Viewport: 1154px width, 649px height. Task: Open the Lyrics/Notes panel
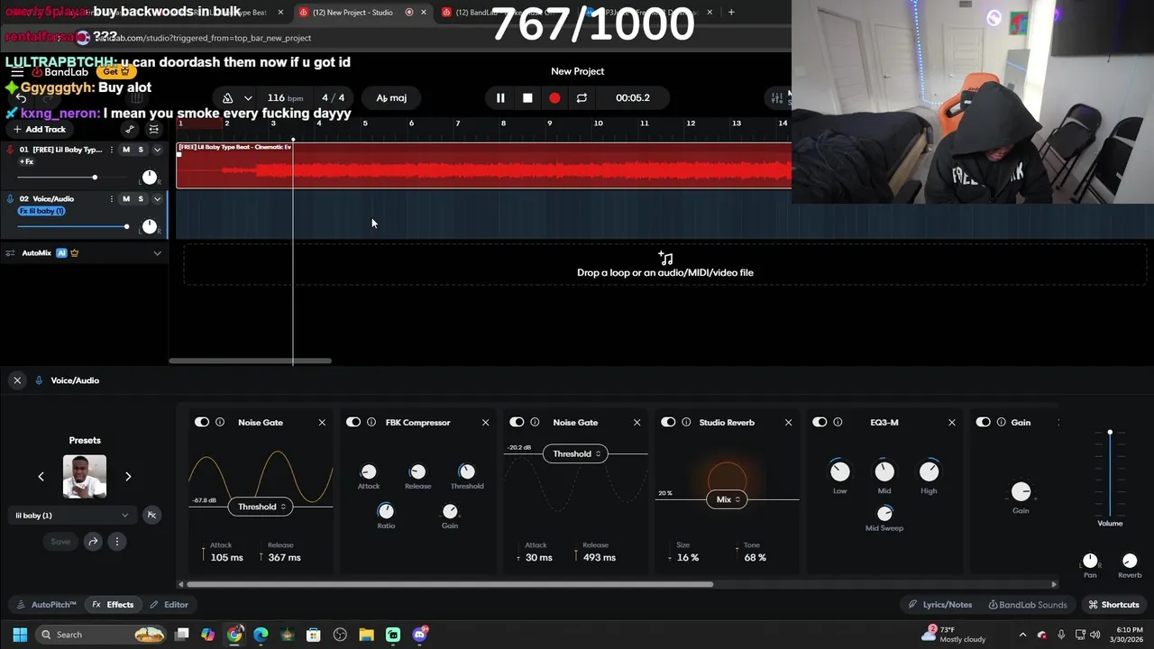click(940, 605)
